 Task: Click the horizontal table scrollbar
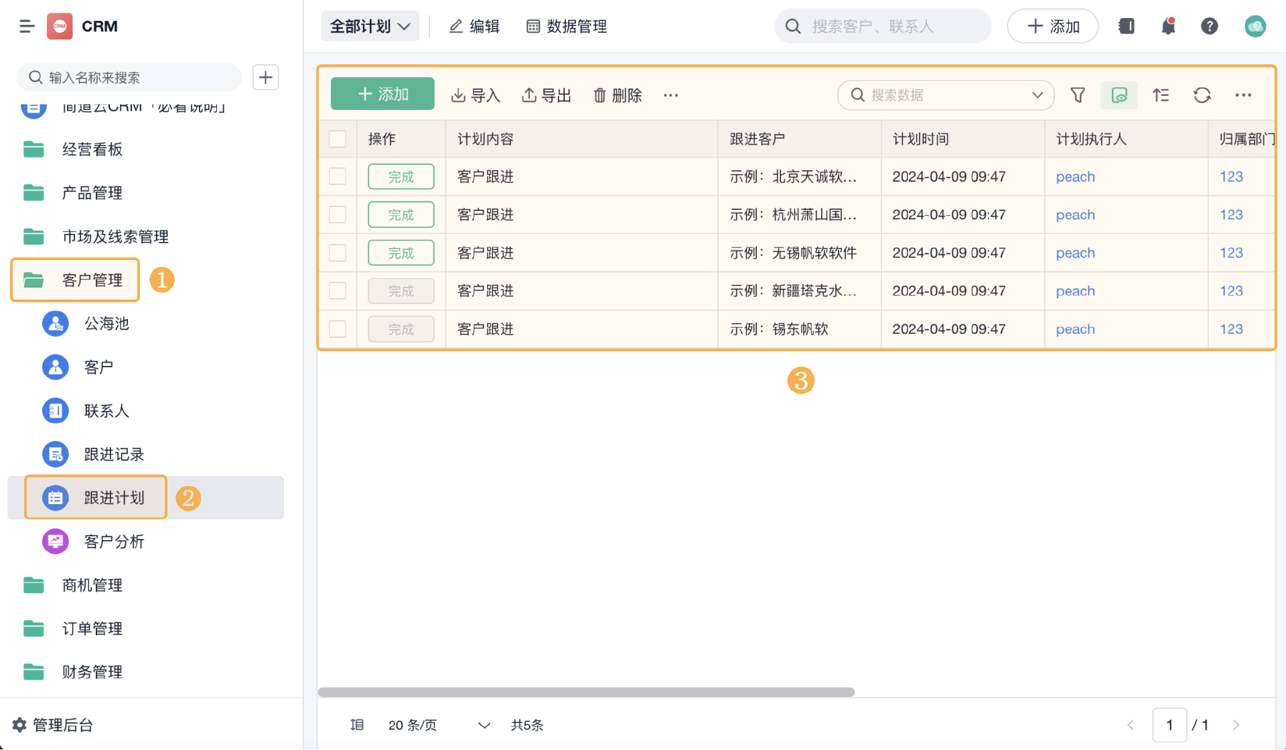coord(586,692)
